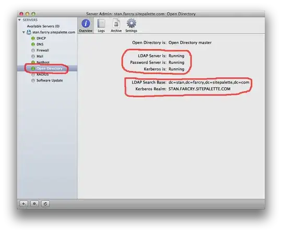Screen dimensions: 282x233
Task: Open the Overview toolbar icon
Action: click(86, 26)
